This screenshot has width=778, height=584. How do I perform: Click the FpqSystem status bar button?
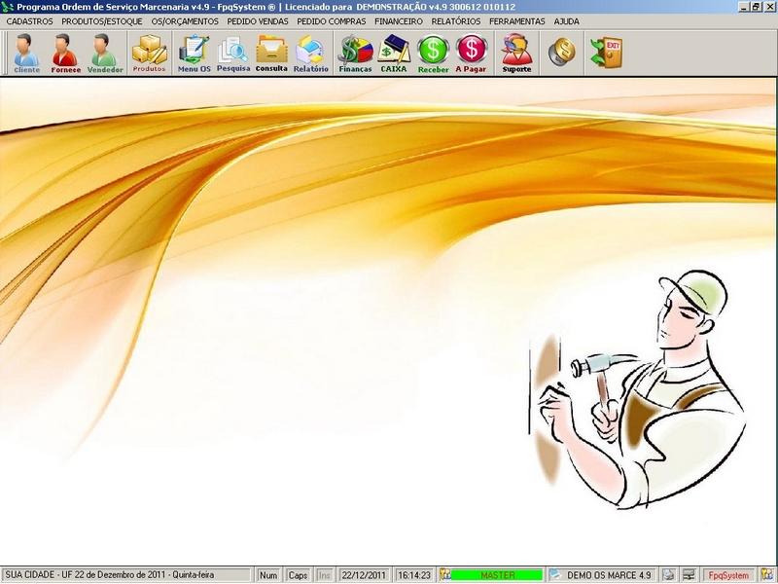pos(728,575)
